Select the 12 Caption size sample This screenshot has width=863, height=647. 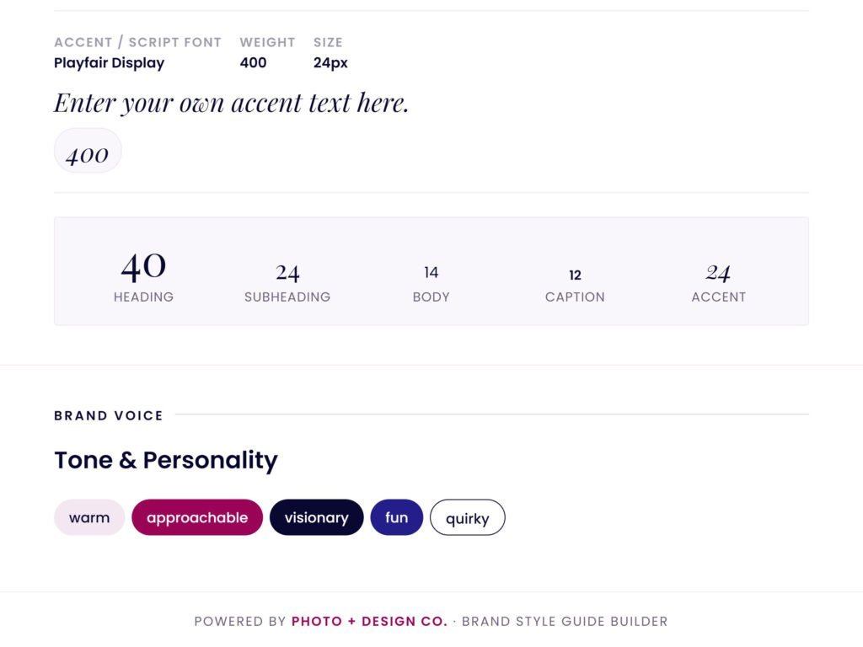[x=575, y=274]
